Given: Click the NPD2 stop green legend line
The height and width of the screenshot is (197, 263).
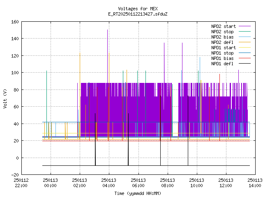Looking at the screenshot, I should click(245, 32).
